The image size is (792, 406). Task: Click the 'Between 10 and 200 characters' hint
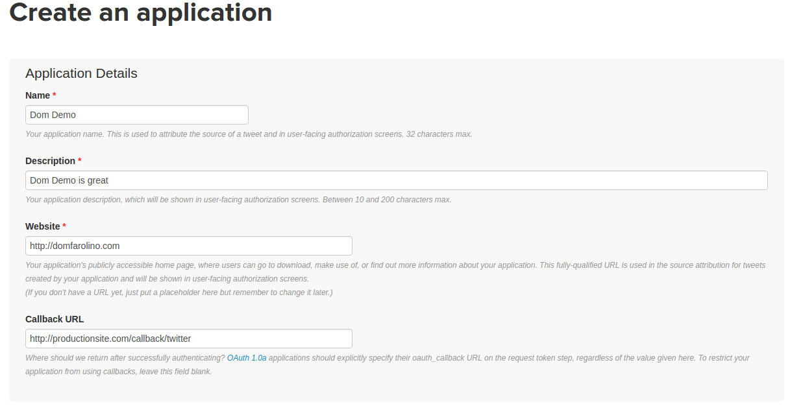tap(387, 200)
